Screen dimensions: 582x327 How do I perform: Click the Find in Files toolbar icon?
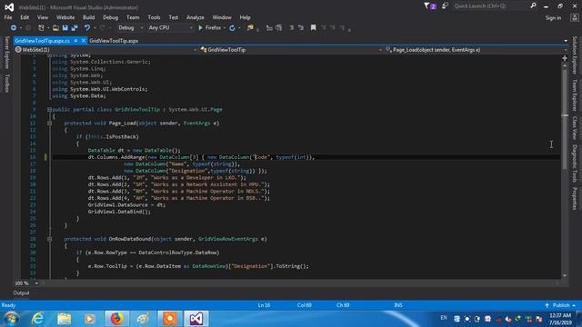click(x=250, y=28)
